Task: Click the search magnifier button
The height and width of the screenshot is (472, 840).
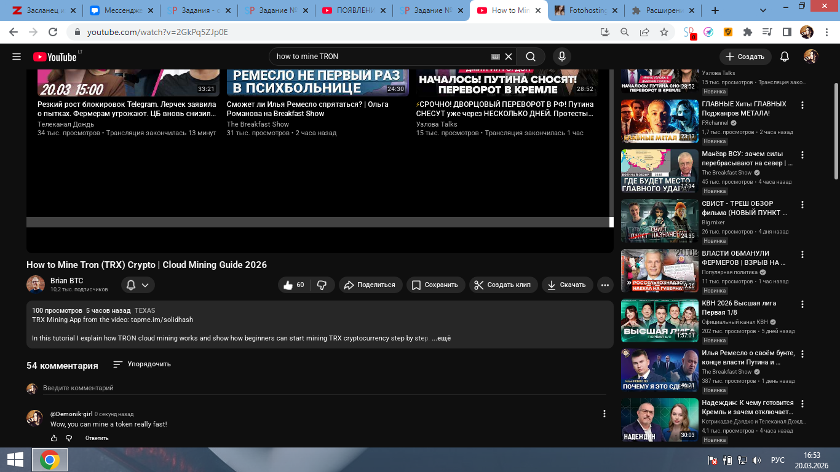Action: pyautogui.click(x=530, y=57)
